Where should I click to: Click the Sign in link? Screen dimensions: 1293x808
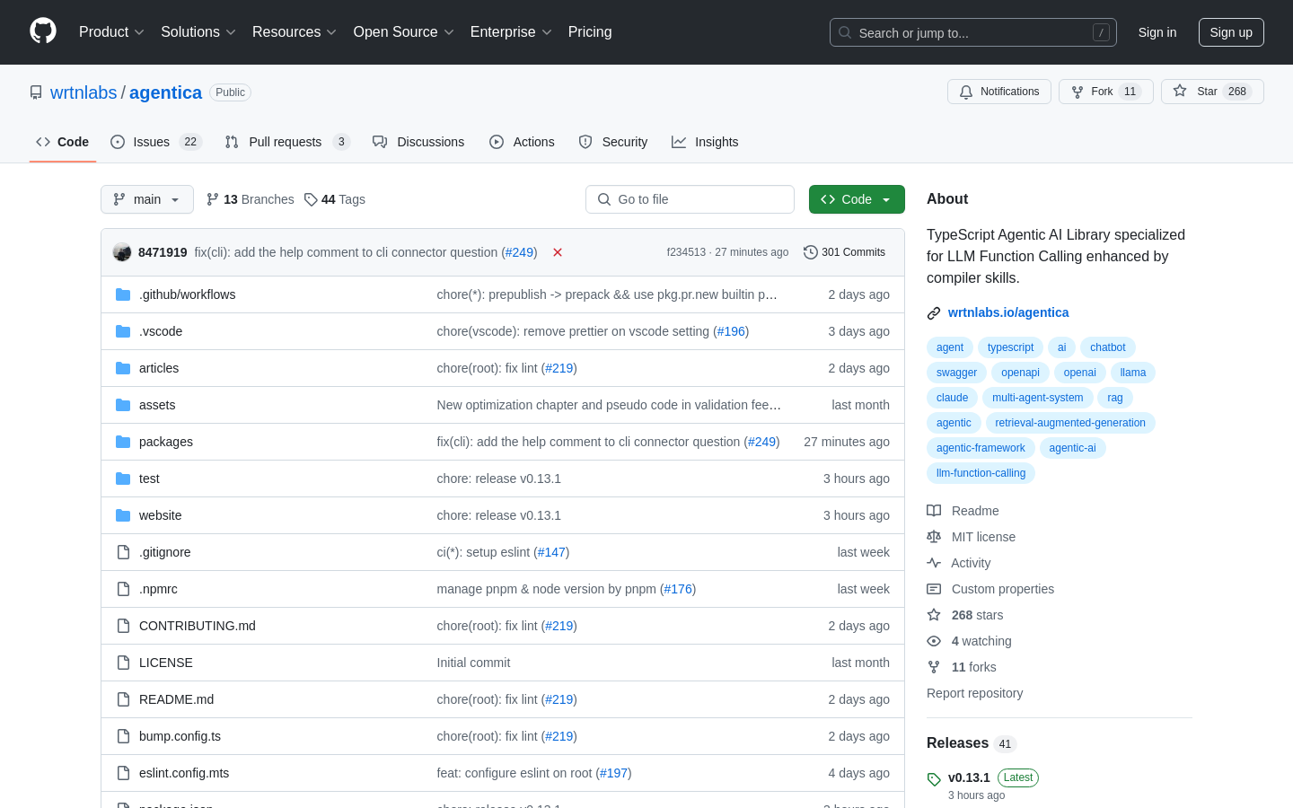pyautogui.click(x=1157, y=32)
